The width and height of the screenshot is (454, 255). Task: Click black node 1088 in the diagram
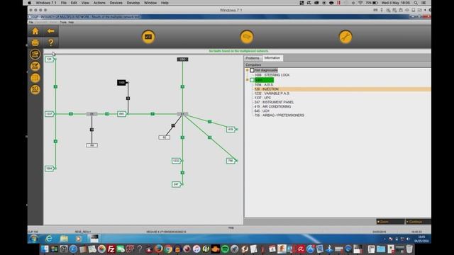coord(122,83)
